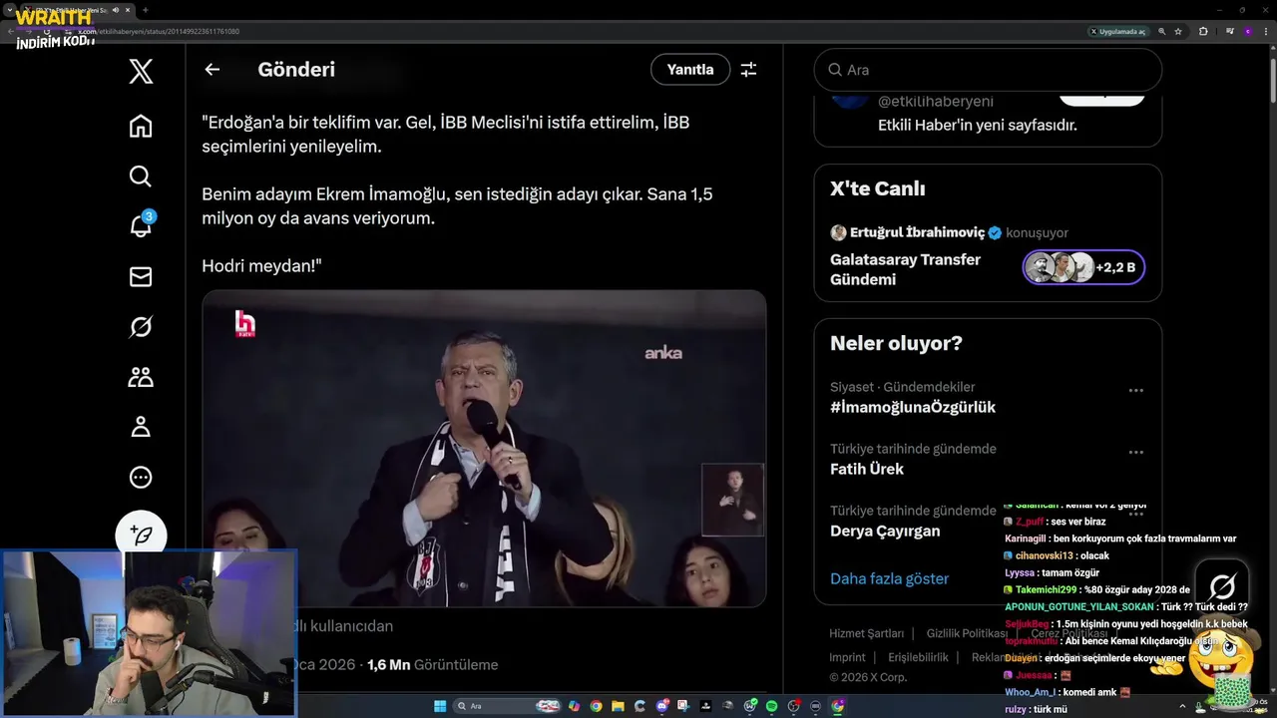Open Chrome from the taskbar

coord(596,706)
